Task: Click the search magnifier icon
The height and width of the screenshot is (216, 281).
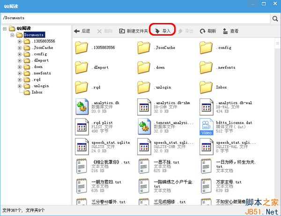Action: tap(275, 18)
